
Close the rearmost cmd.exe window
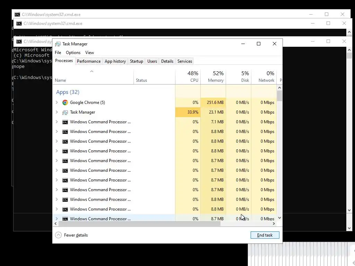point(343,14)
